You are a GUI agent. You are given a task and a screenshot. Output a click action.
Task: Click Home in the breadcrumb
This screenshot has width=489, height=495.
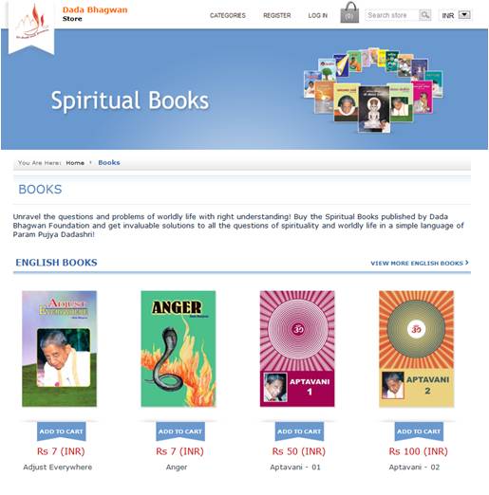(75, 163)
